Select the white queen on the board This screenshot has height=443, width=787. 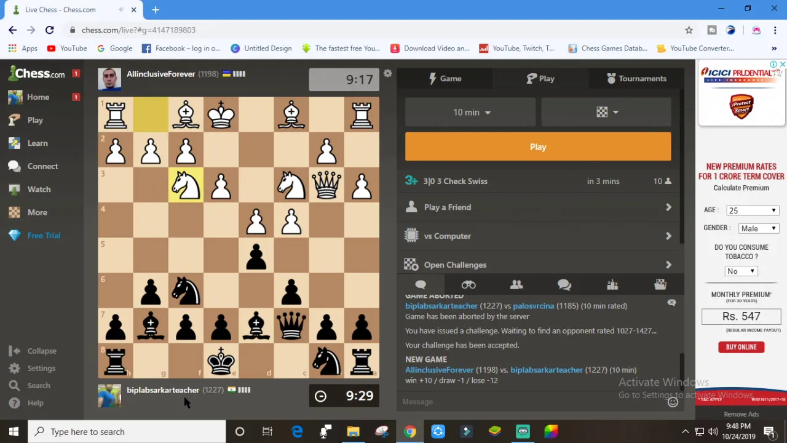[326, 185]
